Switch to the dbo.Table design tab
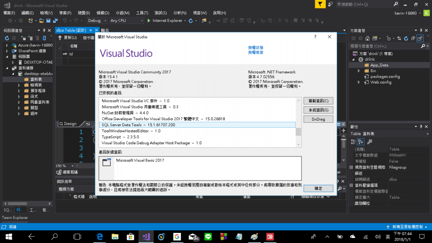 [71, 30]
